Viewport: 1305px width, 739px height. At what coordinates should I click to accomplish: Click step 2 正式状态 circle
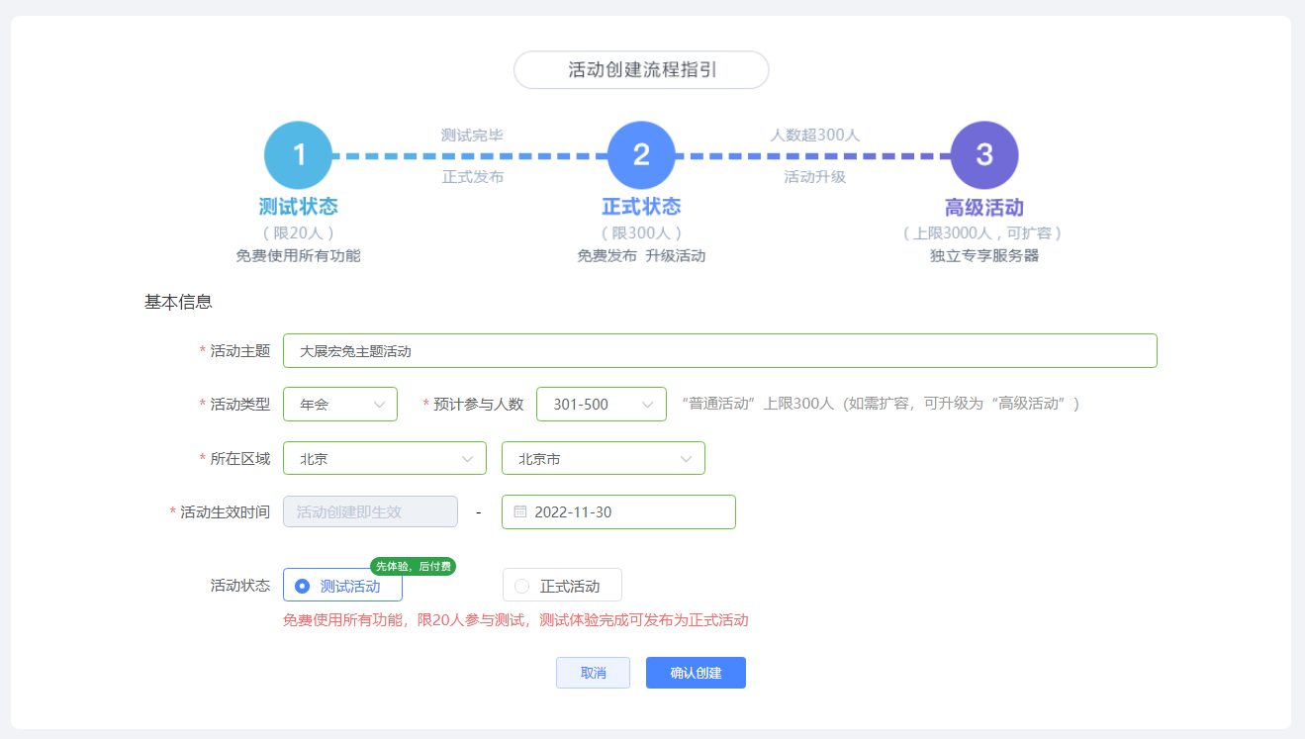pos(641,154)
